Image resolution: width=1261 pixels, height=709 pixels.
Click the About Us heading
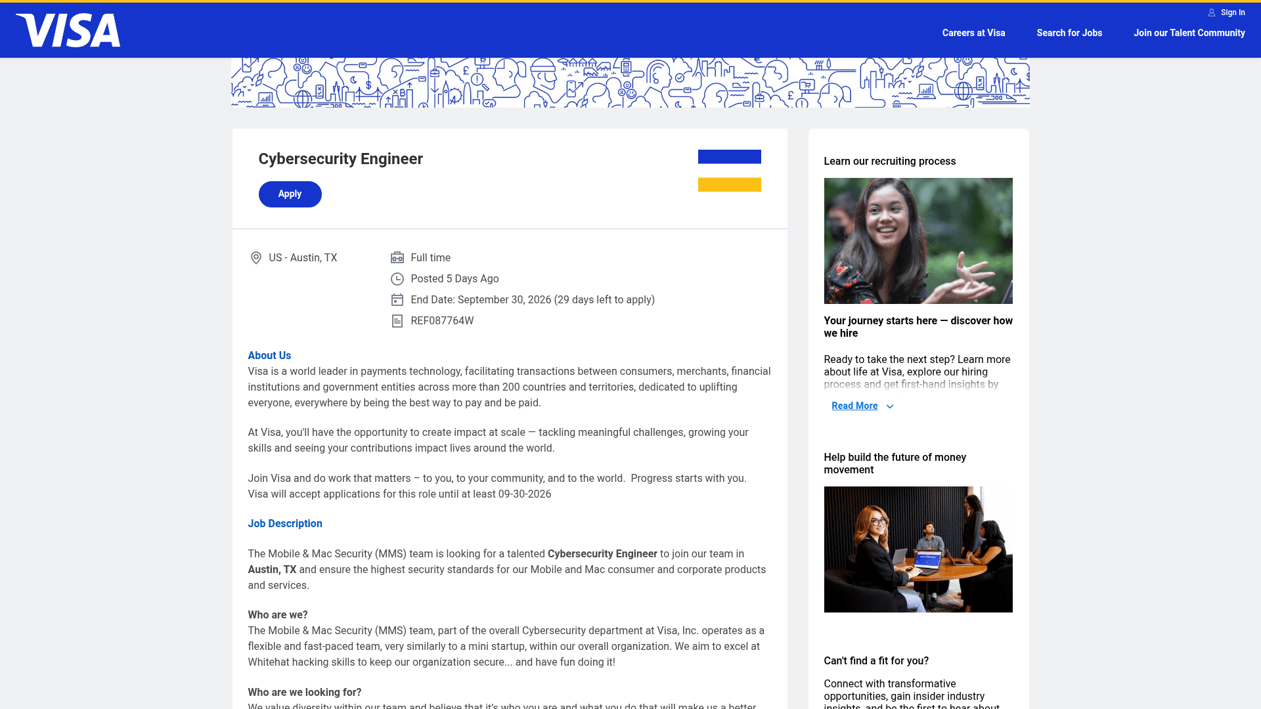[269, 355]
